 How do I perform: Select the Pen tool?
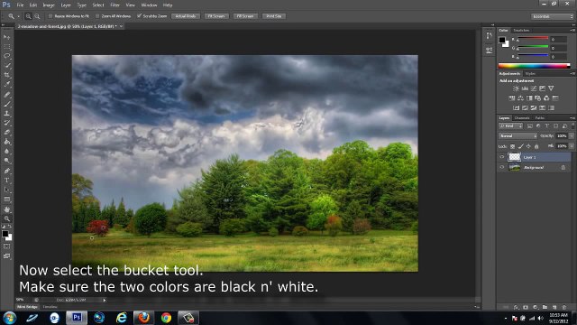tap(6, 171)
